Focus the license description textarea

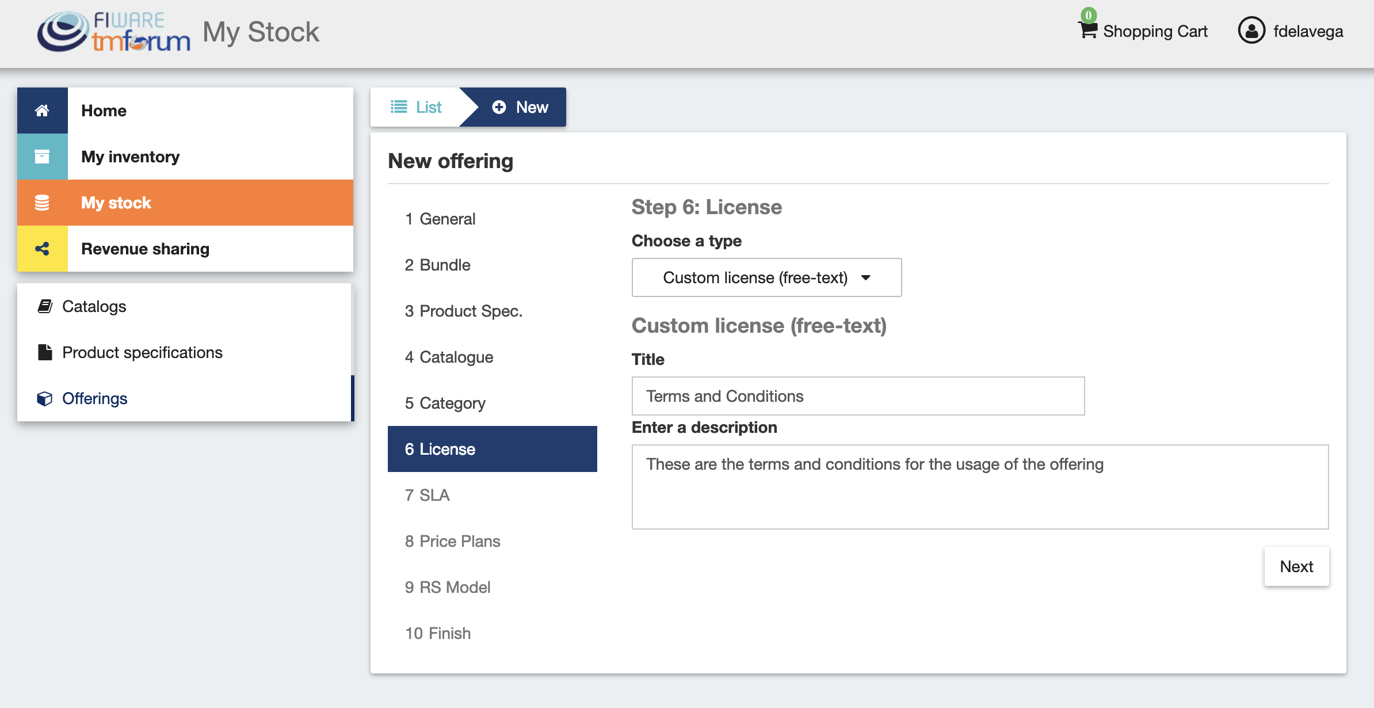pyautogui.click(x=980, y=487)
